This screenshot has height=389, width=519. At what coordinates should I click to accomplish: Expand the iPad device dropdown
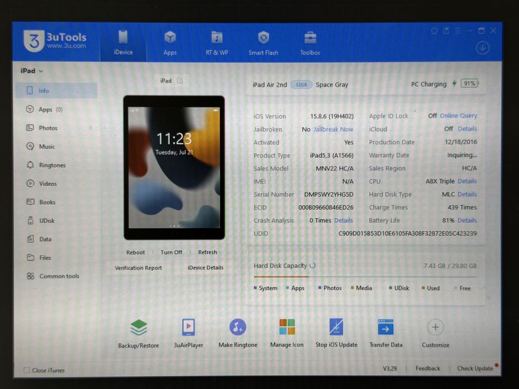point(32,71)
